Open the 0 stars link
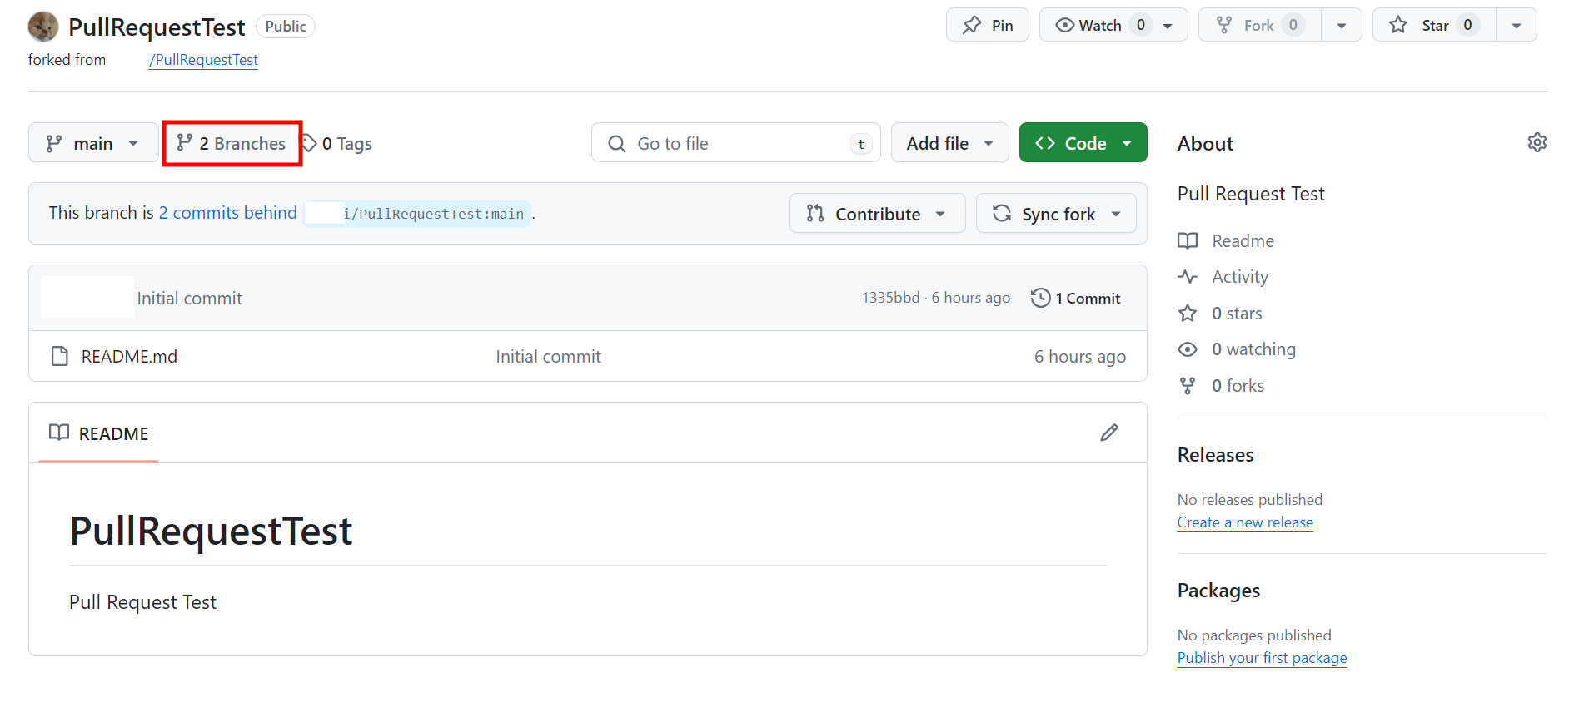 pos(1237,313)
